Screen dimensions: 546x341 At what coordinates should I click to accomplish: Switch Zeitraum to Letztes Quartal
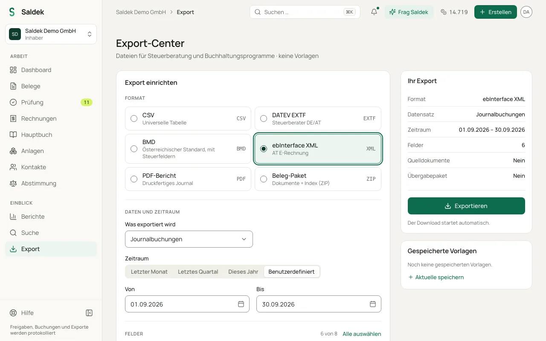click(x=198, y=272)
